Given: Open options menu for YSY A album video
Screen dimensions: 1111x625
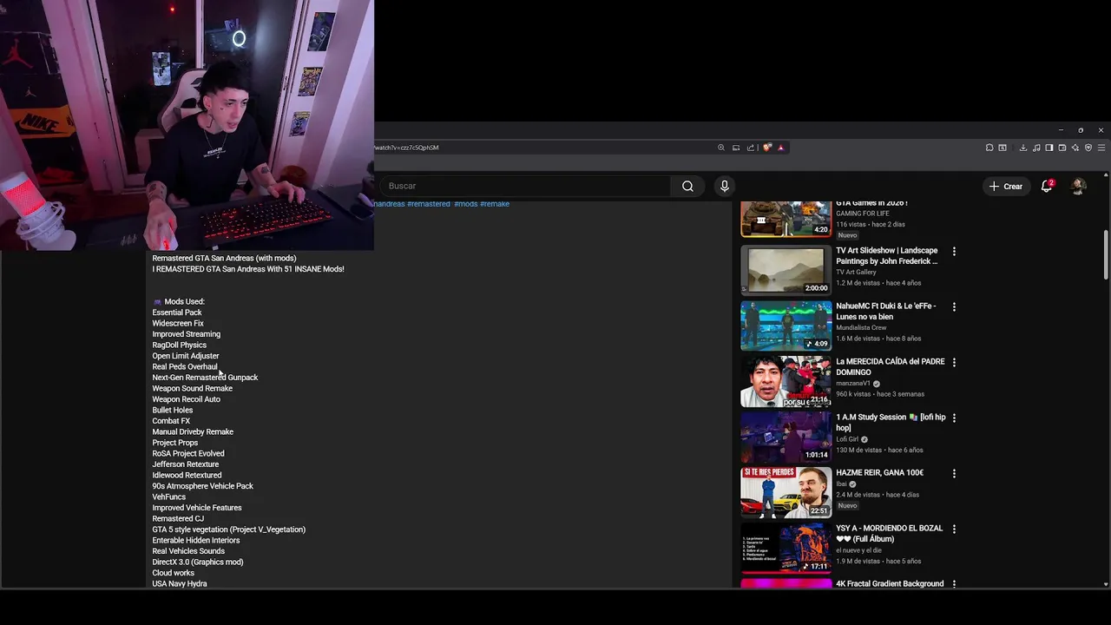Looking at the screenshot, I should click(954, 530).
